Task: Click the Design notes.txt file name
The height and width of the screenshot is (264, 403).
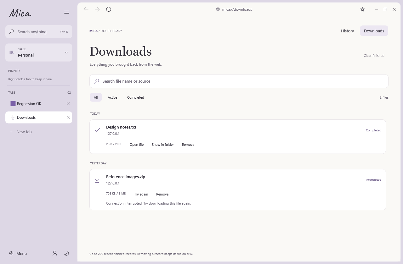Action: pyautogui.click(x=121, y=127)
